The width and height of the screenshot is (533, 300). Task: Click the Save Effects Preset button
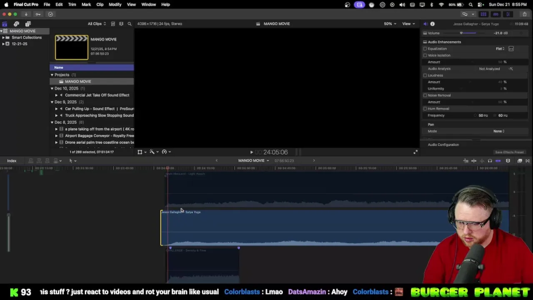509,152
